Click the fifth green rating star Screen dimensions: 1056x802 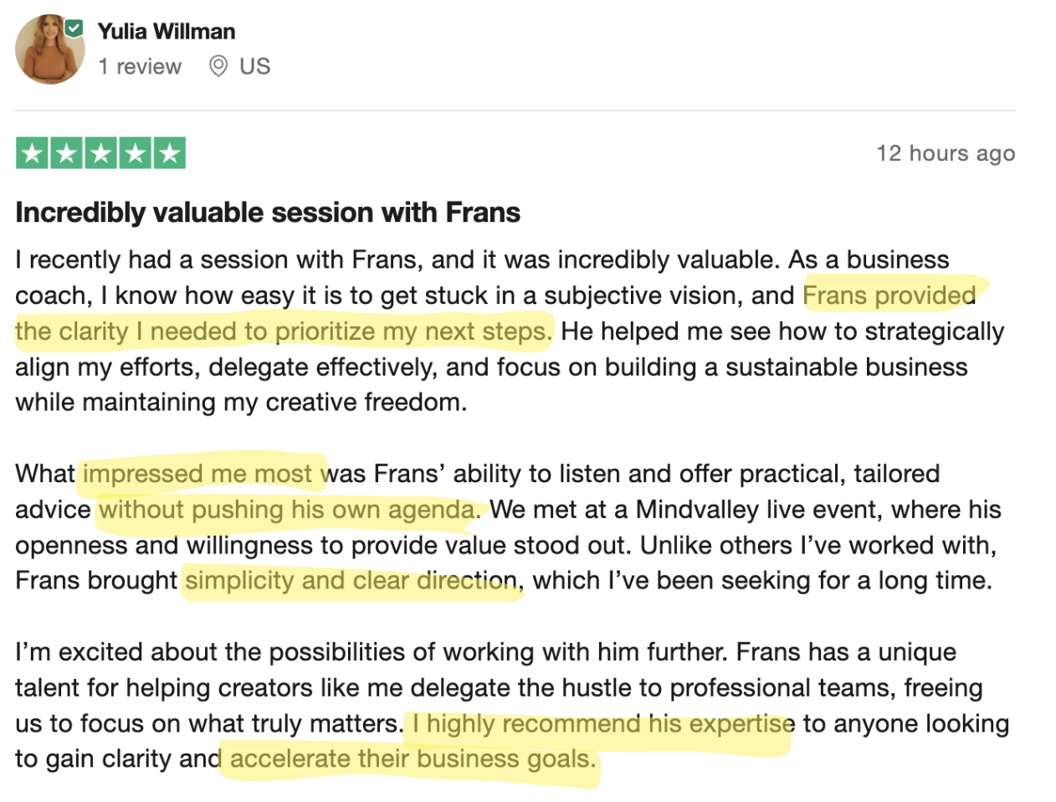pyautogui.click(x=169, y=153)
